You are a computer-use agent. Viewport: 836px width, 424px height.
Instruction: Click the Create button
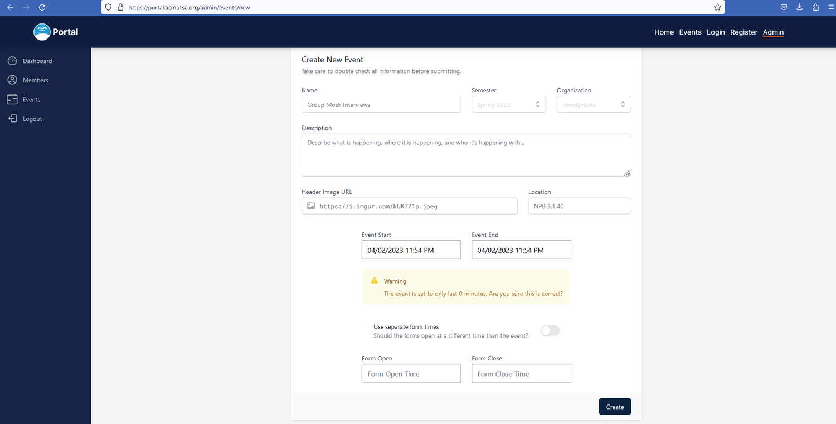(x=615, y=407)
